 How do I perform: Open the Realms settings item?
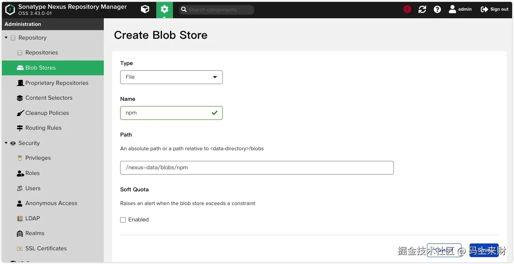coord(35,233)
